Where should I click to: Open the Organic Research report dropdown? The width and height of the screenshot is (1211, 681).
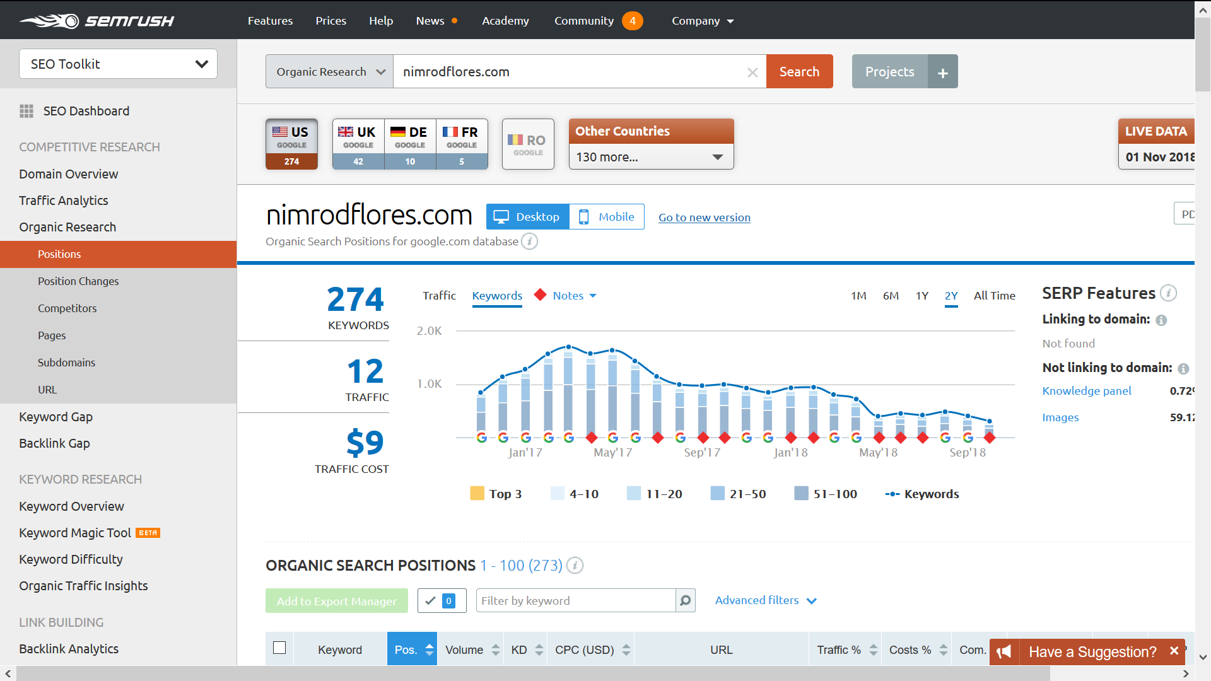(329, 72)
